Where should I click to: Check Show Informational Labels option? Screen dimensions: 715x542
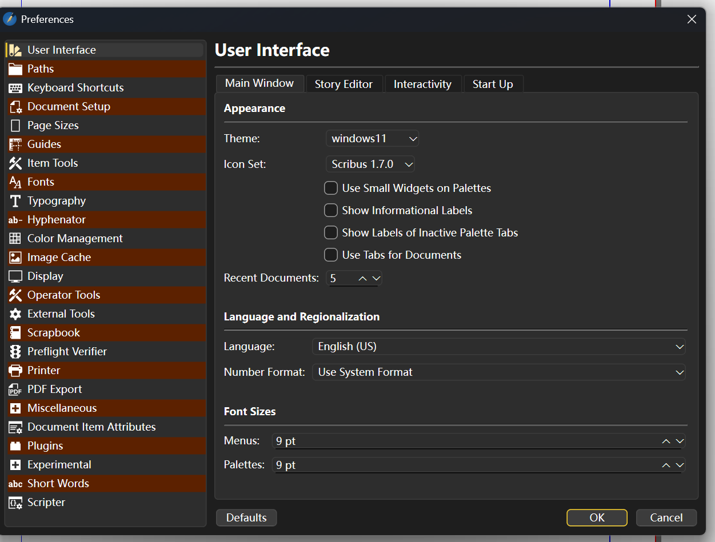point(331,210)
